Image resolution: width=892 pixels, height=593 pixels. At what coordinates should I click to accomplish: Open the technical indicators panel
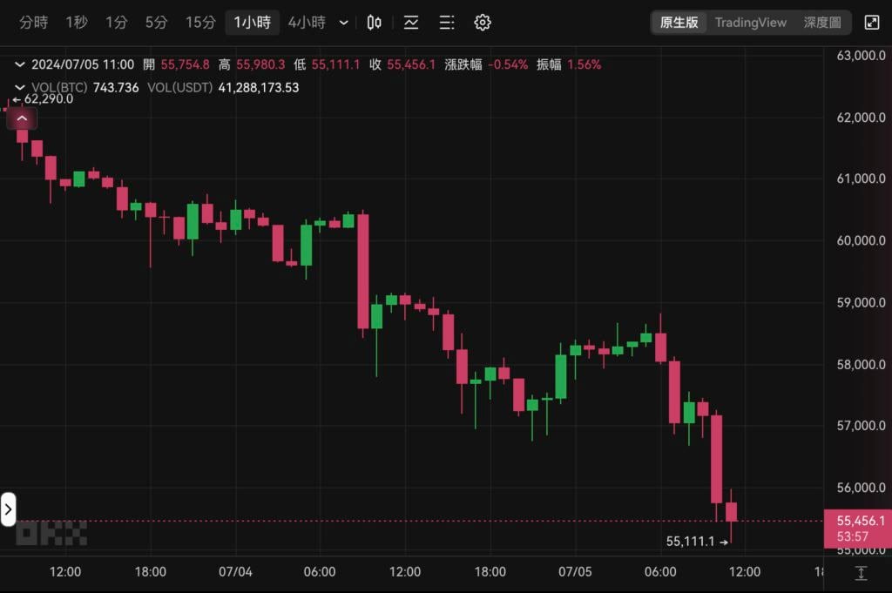pos(411,23)
